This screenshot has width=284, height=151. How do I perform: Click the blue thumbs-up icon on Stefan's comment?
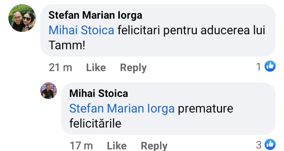pyautogui.click(x=270, y=67)
